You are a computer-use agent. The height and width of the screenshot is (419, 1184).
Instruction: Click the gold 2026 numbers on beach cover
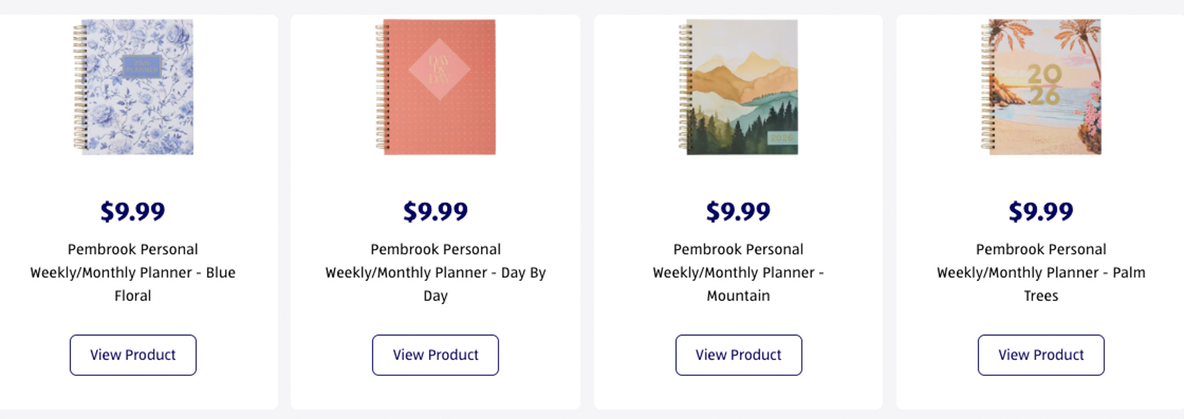(x=1044, y=84)
